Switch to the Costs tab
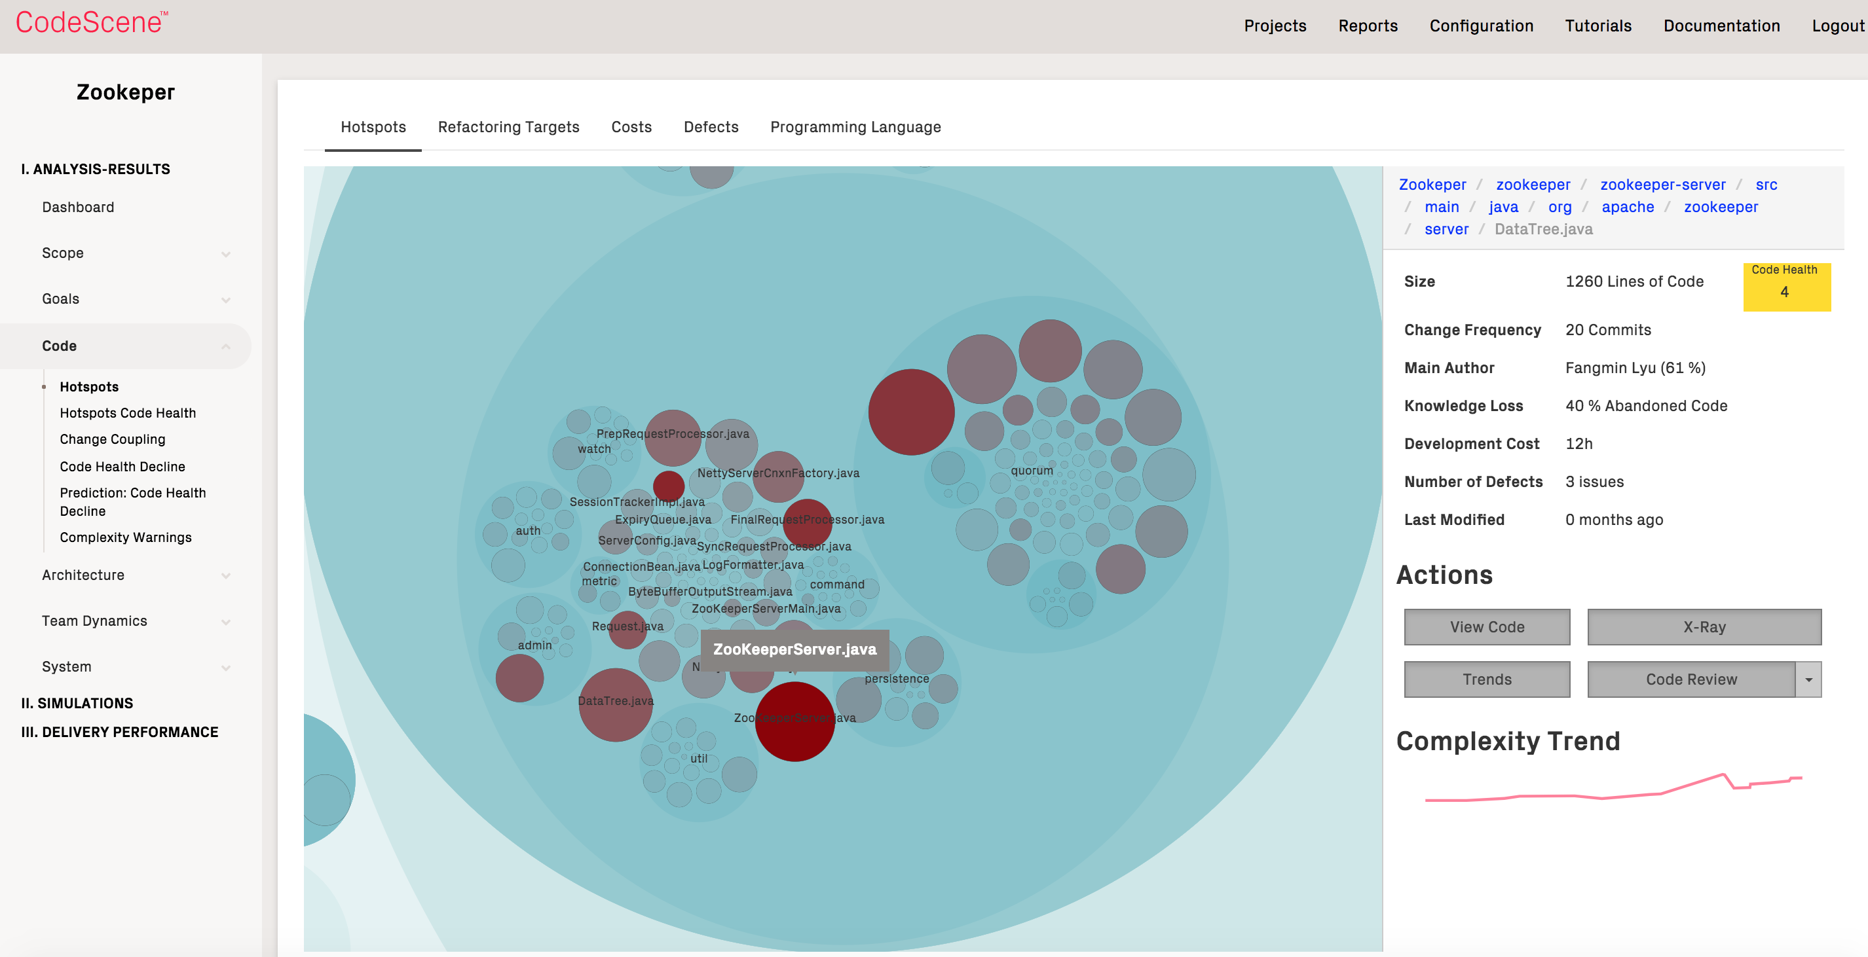The width and height of the screenshot is (1868, 957). pyautogui.click(x=631, y=127)
